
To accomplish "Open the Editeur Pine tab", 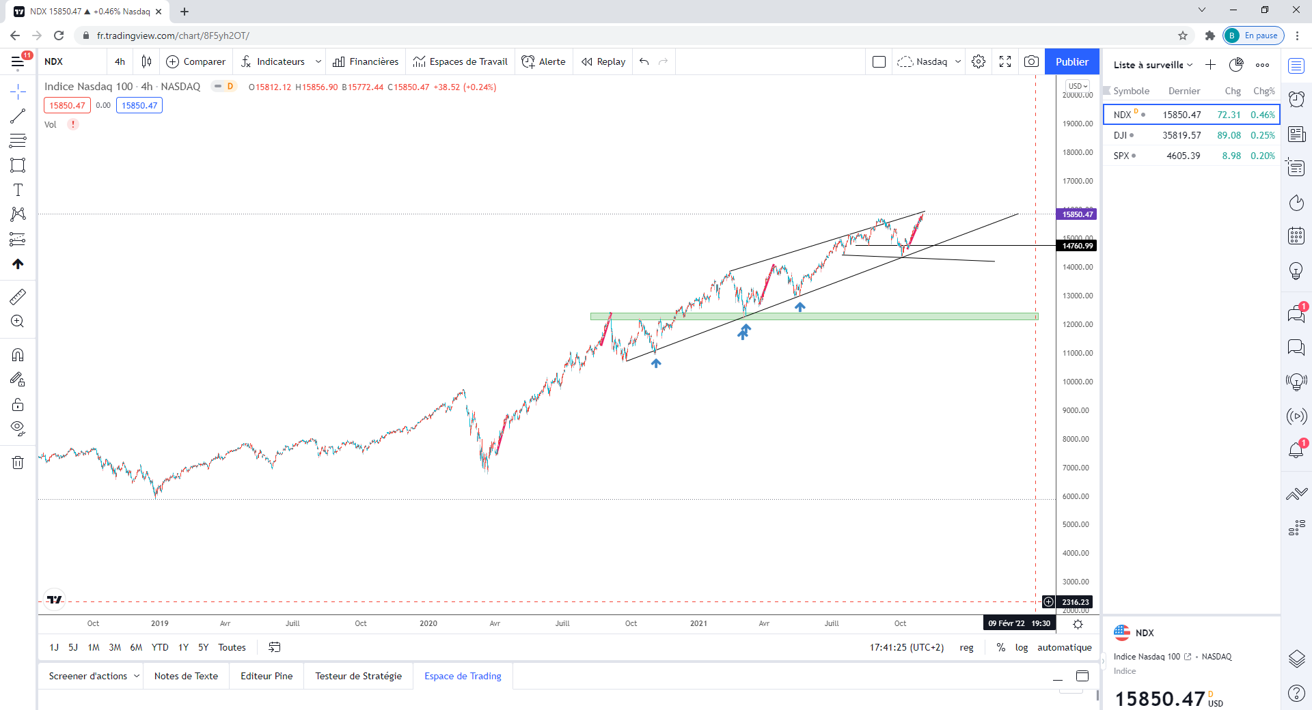I will (266, 676).
